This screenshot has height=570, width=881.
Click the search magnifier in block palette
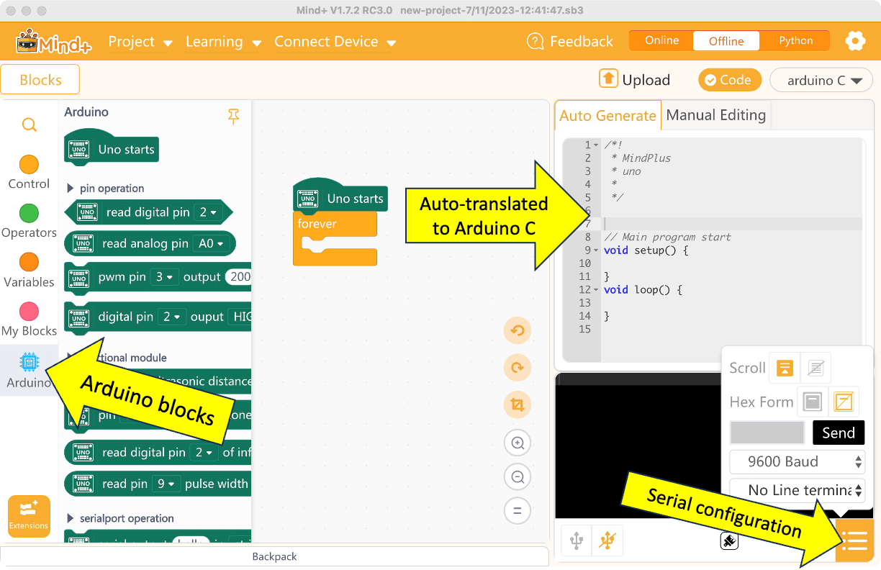tap(29, 125)
